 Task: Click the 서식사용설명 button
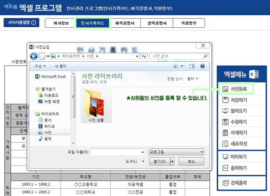(21, 22)
